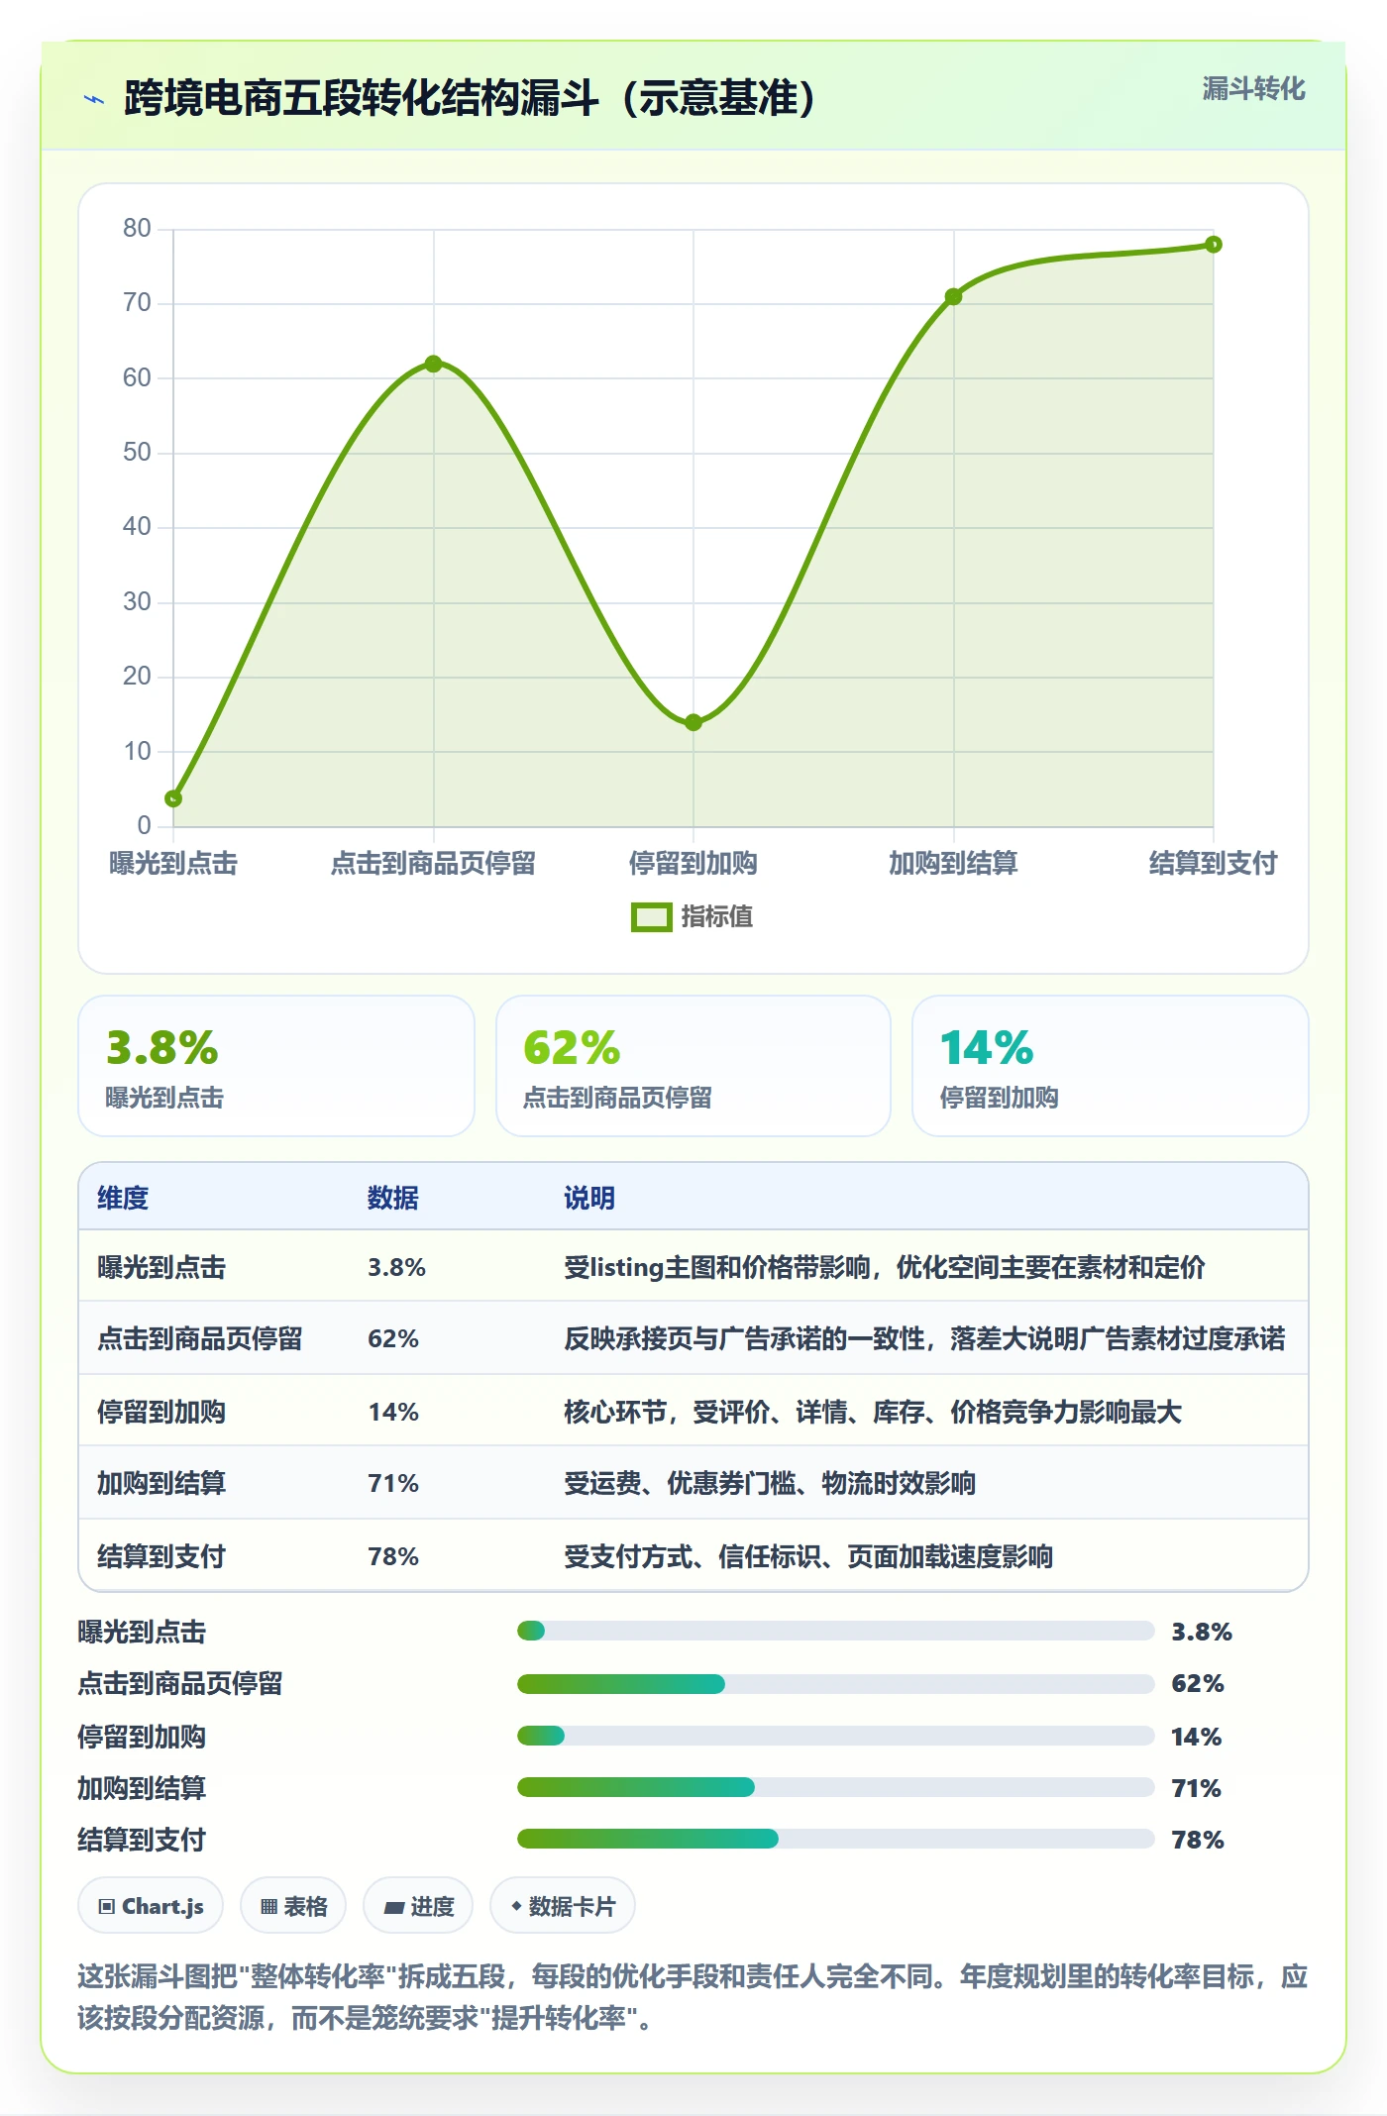Click the chart title 跨境电商五段转化结构漏斗

click(x=470, y=98)
